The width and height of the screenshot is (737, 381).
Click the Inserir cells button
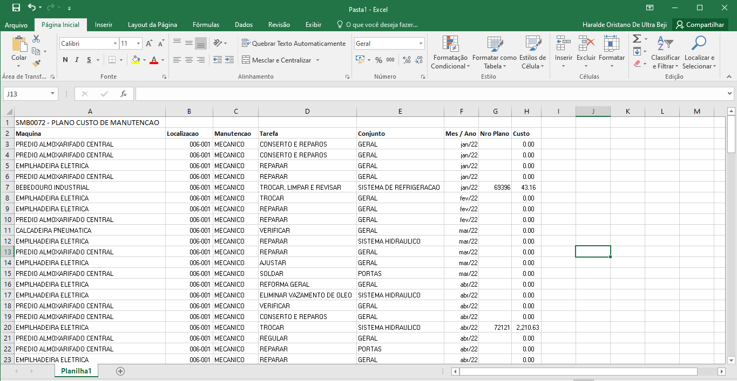[x=564, y=53]
